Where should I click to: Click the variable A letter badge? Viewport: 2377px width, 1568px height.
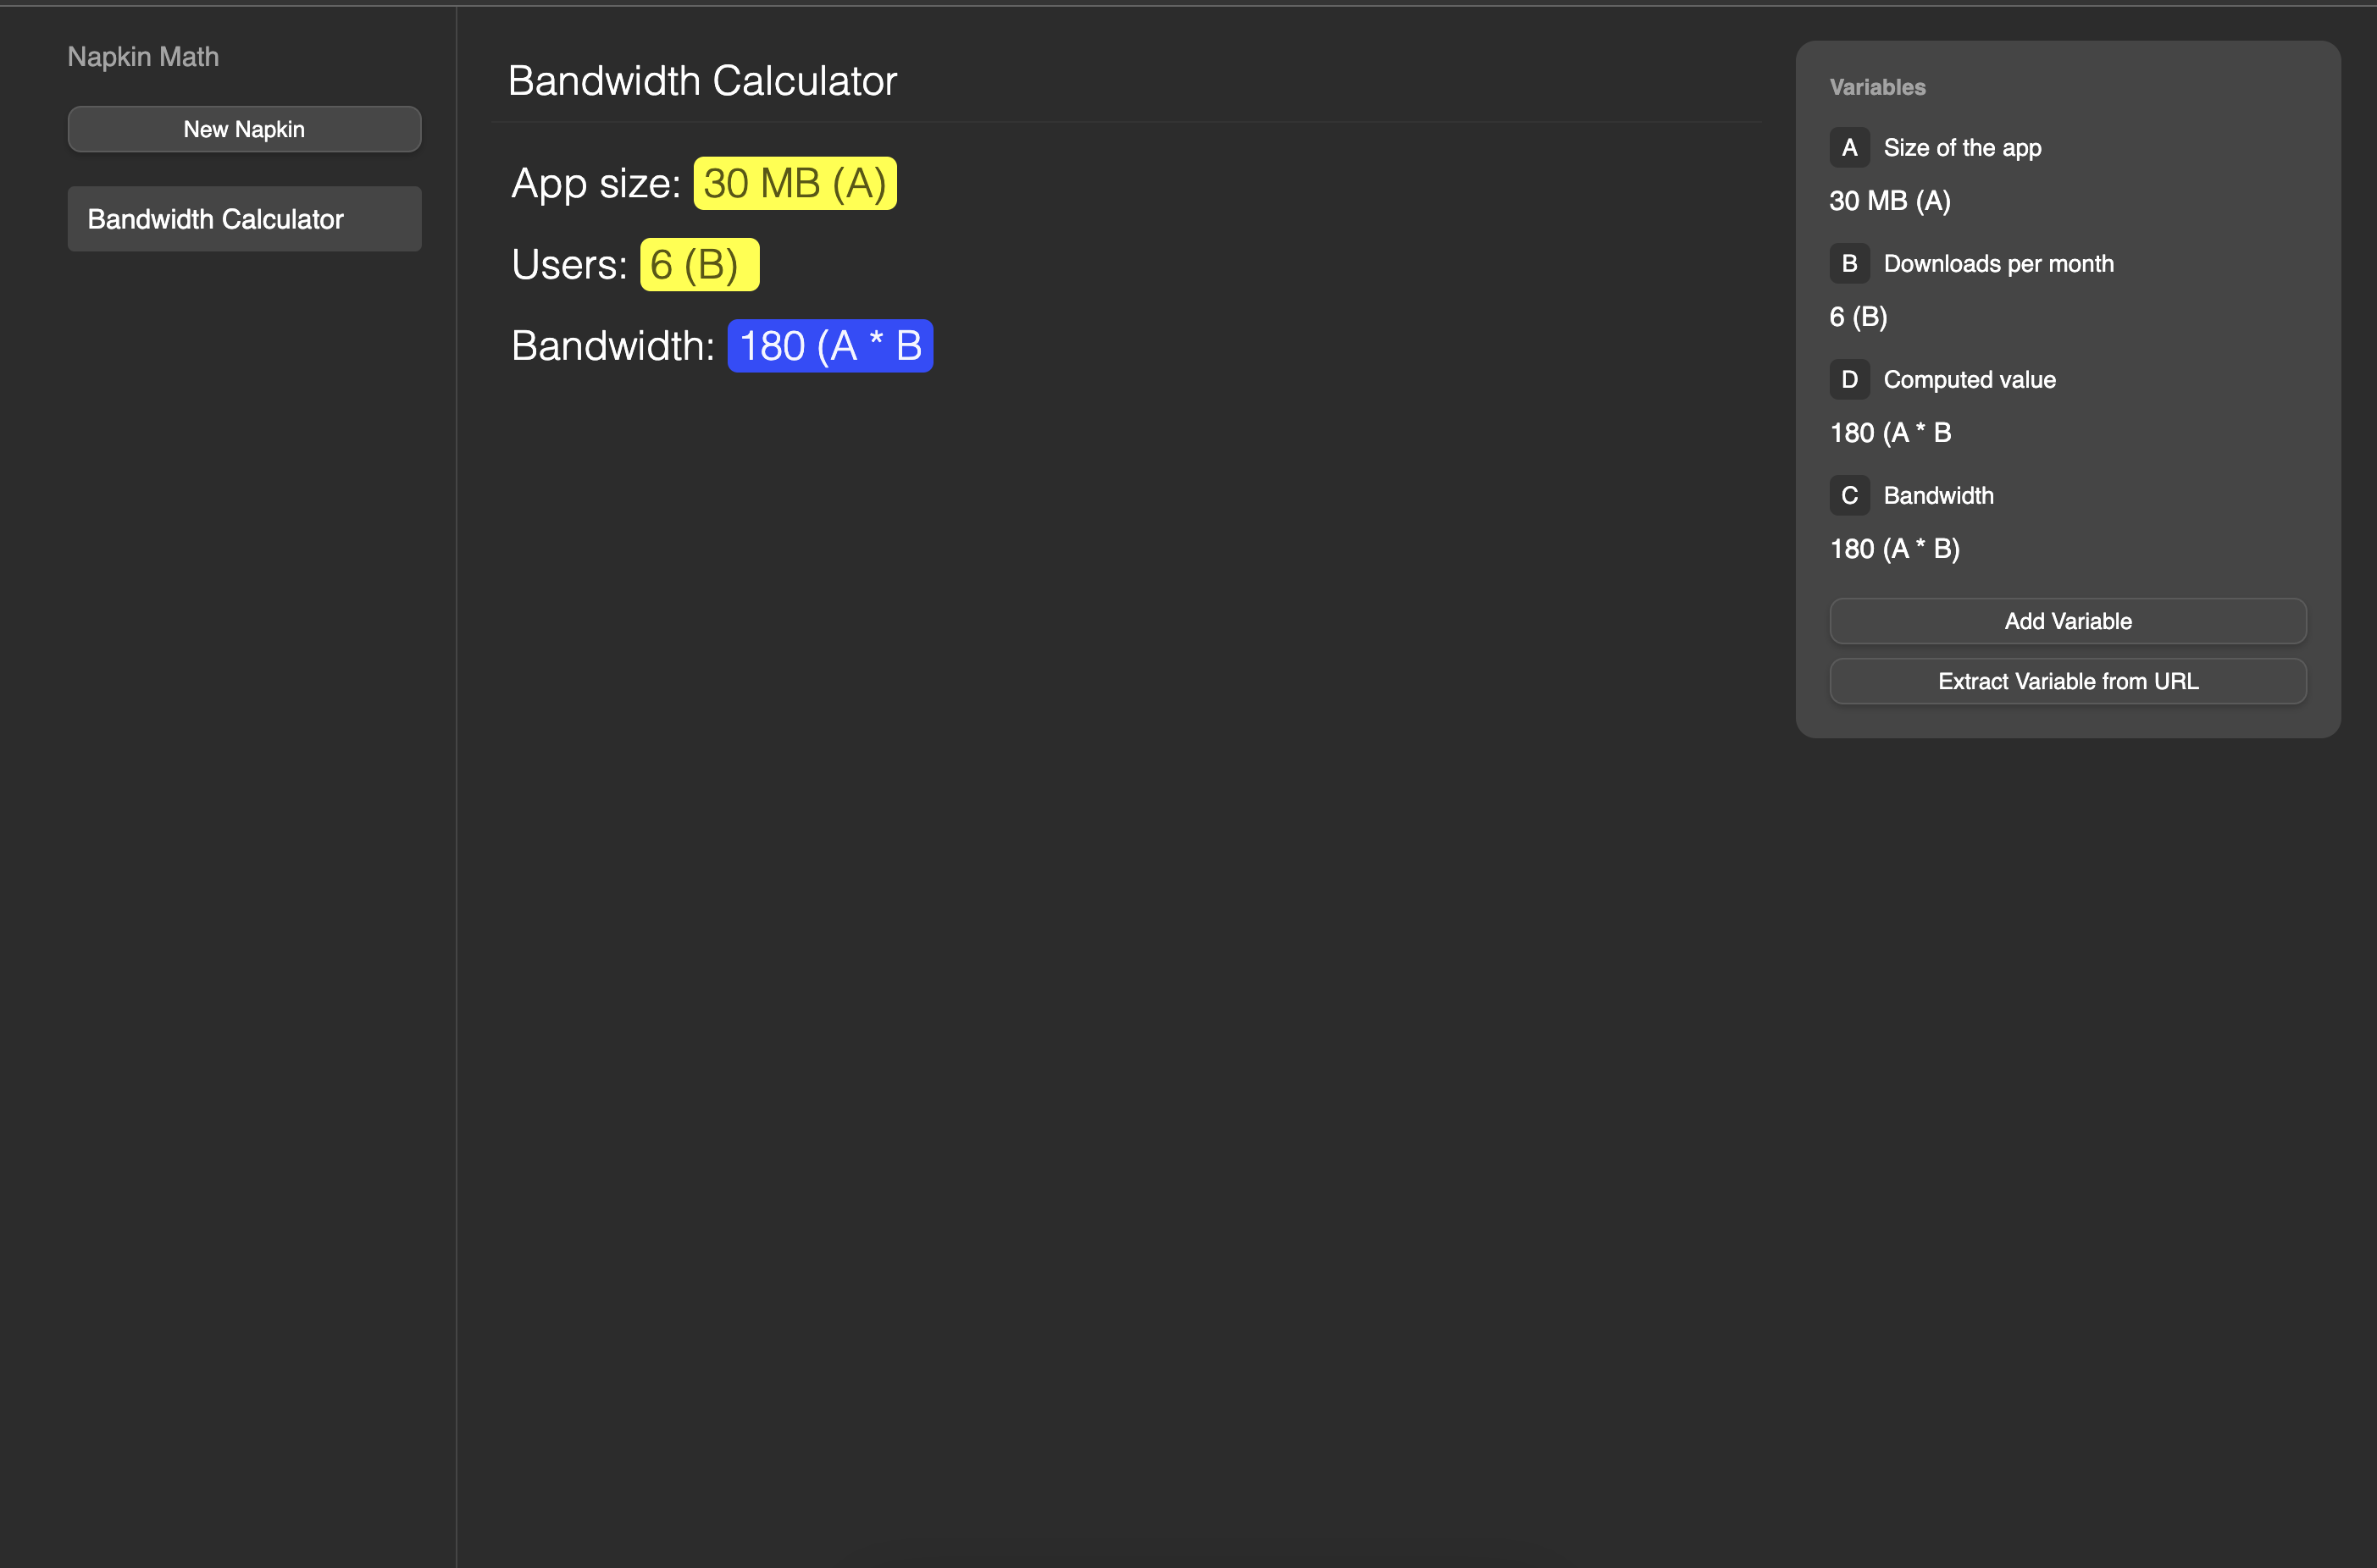click(1848, 147)
